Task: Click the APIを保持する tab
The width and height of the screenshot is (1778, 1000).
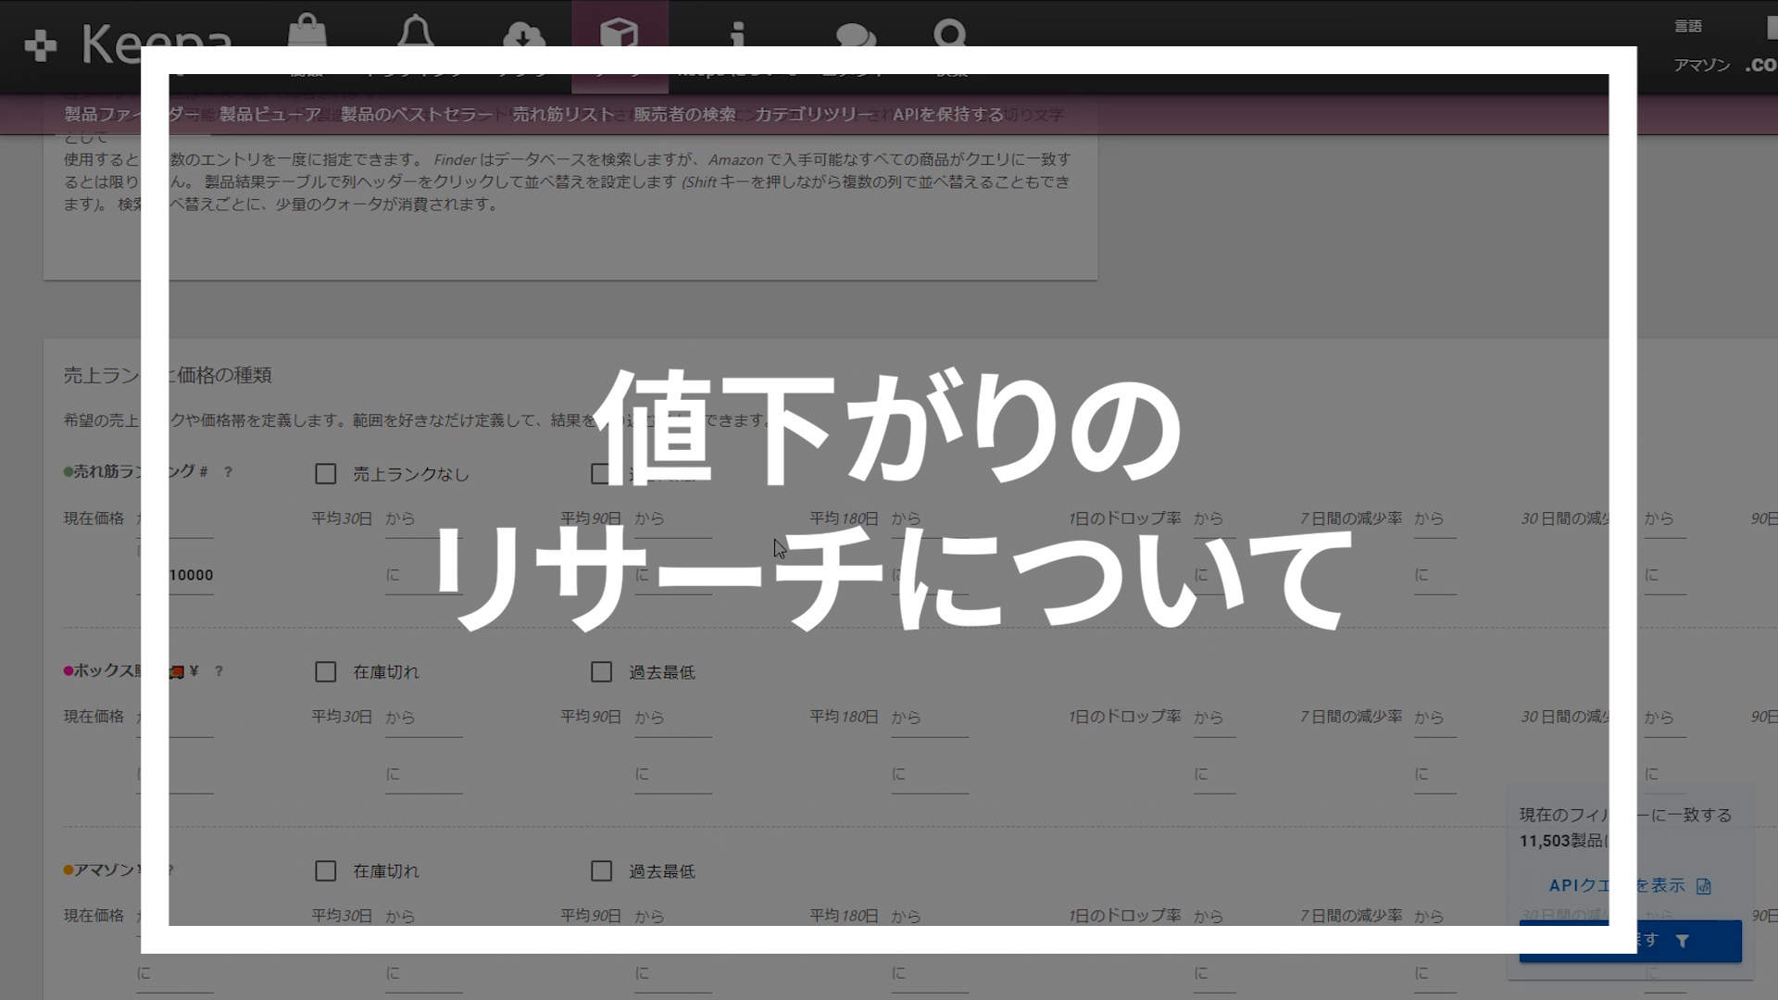Action: (947, 115)
